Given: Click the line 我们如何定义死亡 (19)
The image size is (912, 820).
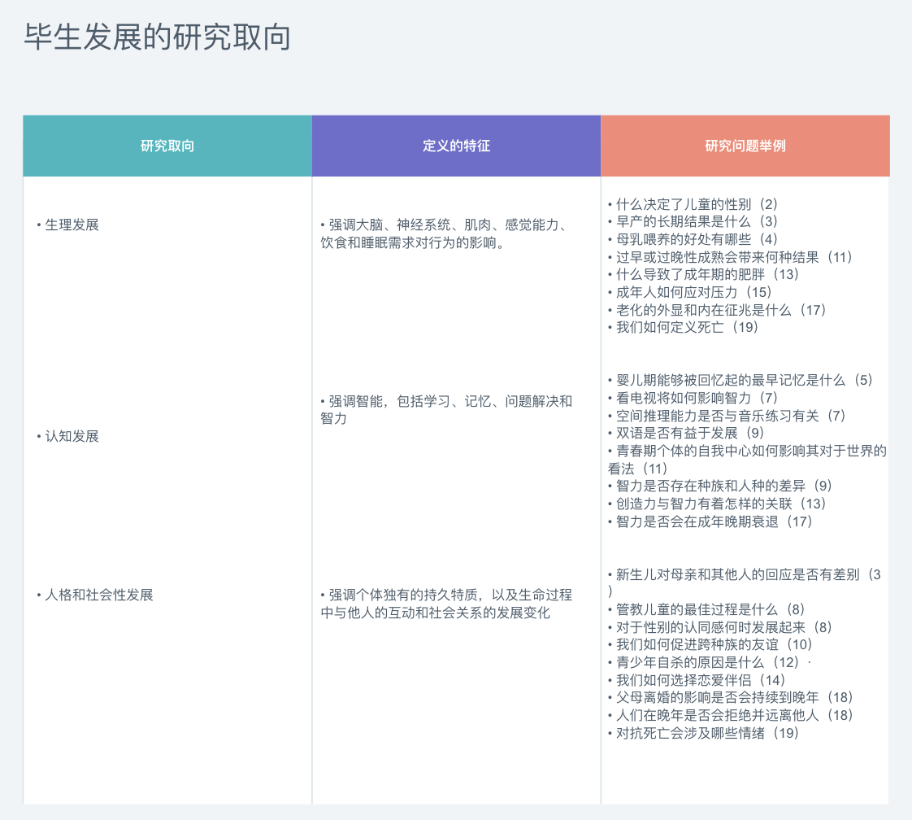Looking at the screenshot, I should [x=687, y=327].
